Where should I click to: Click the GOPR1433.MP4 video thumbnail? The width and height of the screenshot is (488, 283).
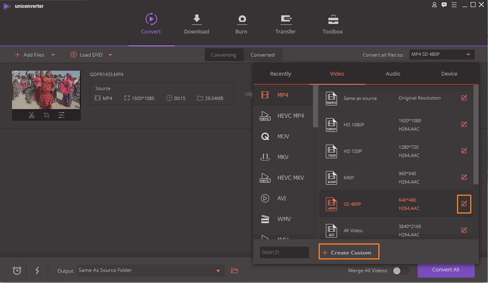click(x=46, y=90)
